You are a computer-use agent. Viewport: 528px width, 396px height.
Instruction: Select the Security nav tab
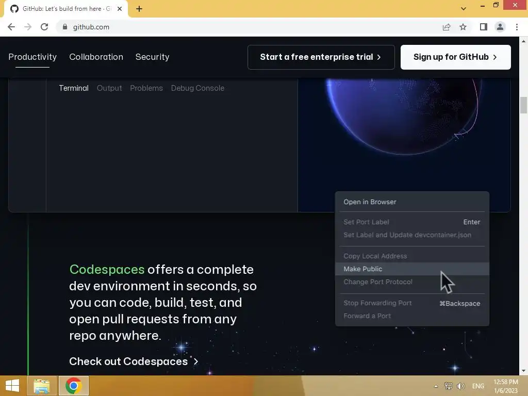152,57
